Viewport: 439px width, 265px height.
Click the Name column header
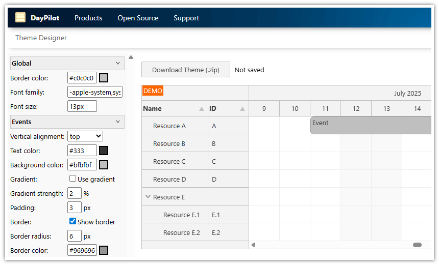[x=175, y=108]
